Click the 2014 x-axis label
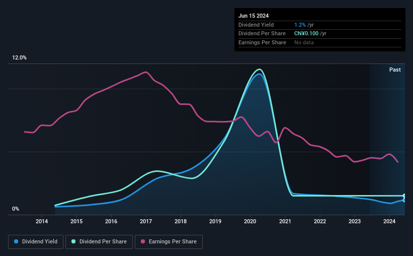 [42, 221]
